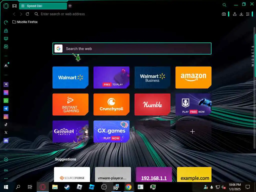Open GX Cleaner in sidebar

pos(6,30)
